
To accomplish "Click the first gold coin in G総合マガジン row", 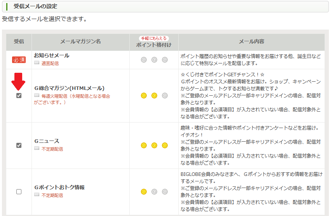I will click(144, 96).
